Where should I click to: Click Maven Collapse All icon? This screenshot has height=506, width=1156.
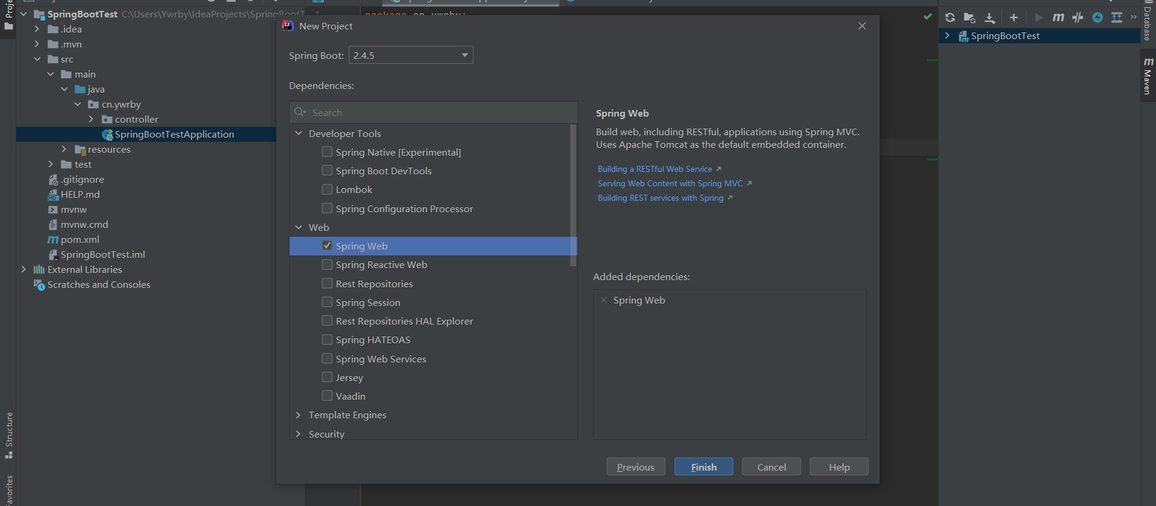1117,17
